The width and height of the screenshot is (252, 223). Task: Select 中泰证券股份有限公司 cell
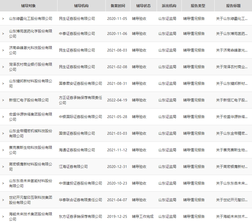pyautogui.click(x=77, y=34)
